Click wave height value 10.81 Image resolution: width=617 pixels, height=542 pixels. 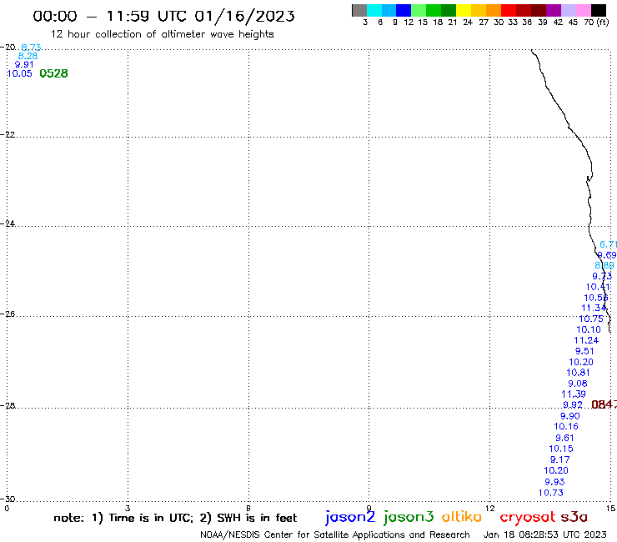[578, 373]
